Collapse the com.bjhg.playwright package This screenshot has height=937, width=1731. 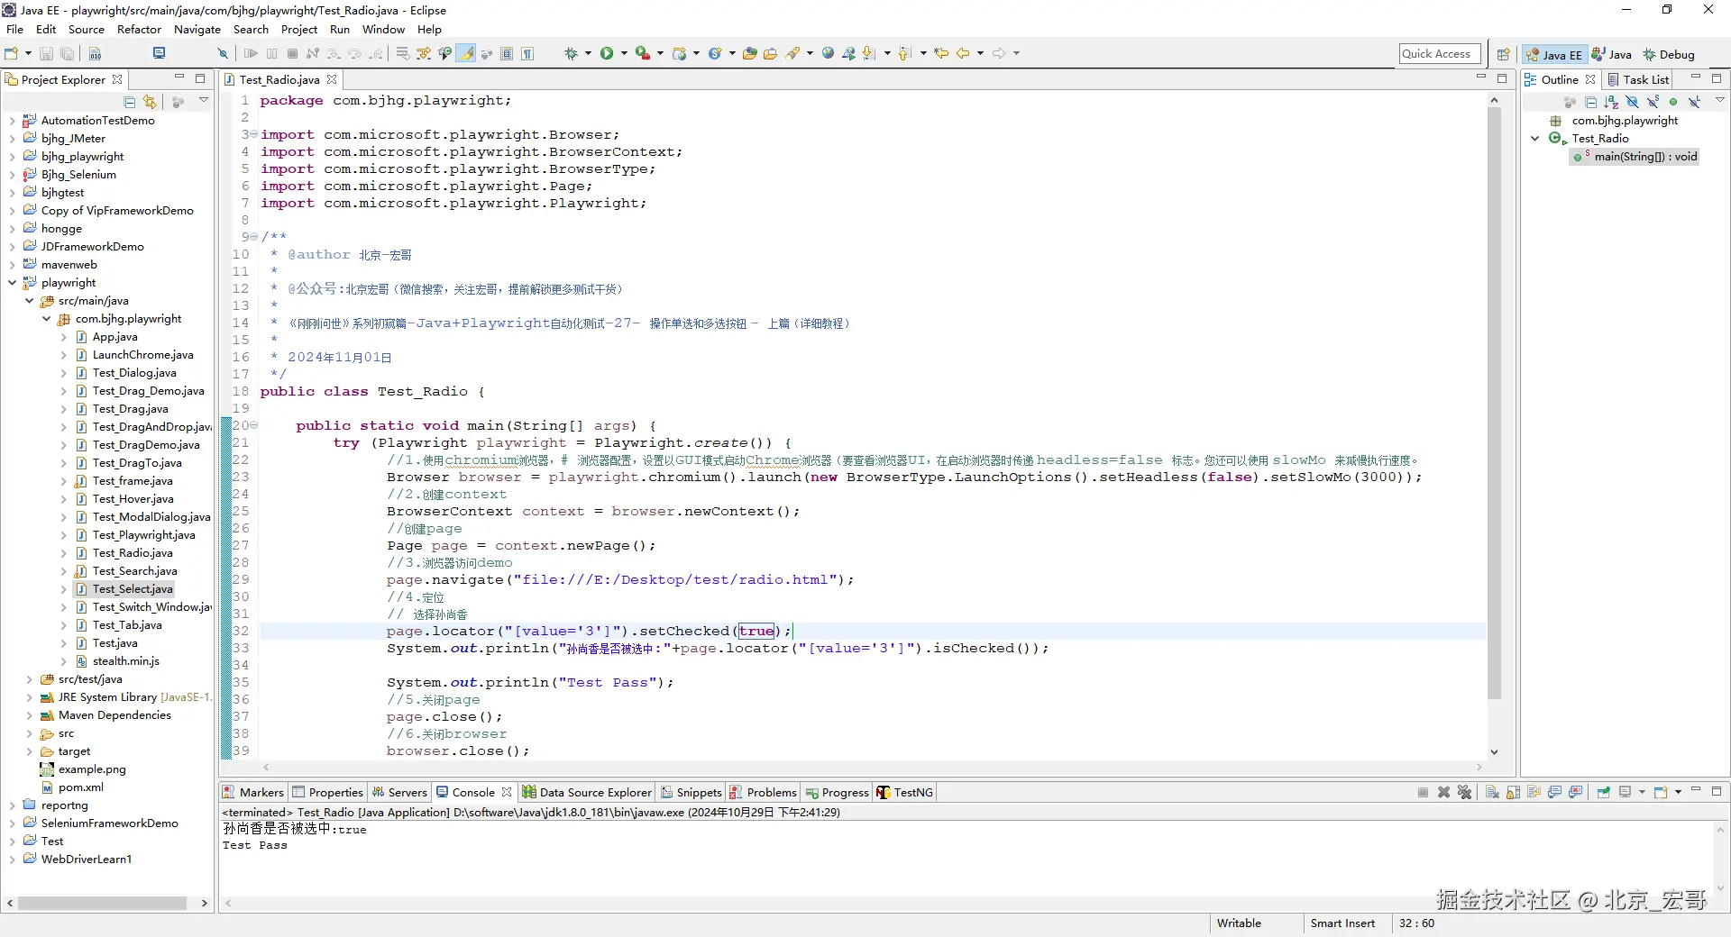pyautogui.click(x=47, y=319)
